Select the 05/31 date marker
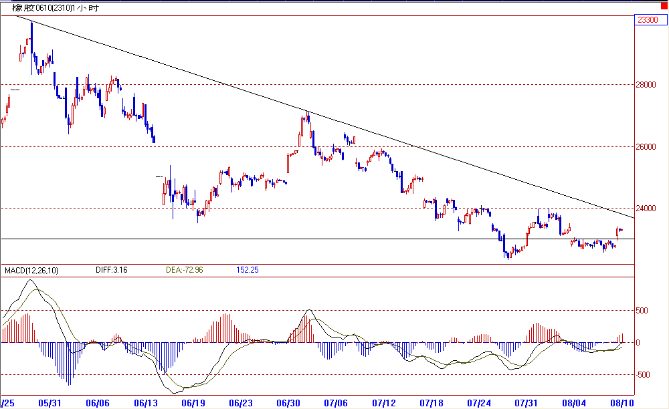 coord(51,403)
